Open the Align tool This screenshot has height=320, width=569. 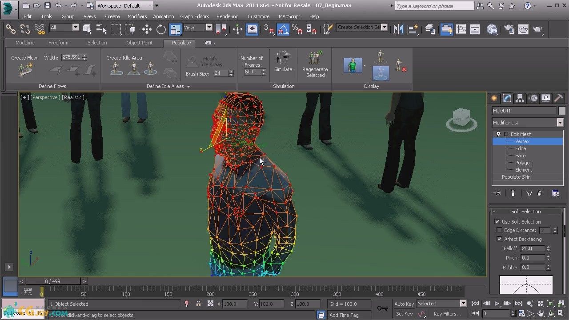click(413, 29)
